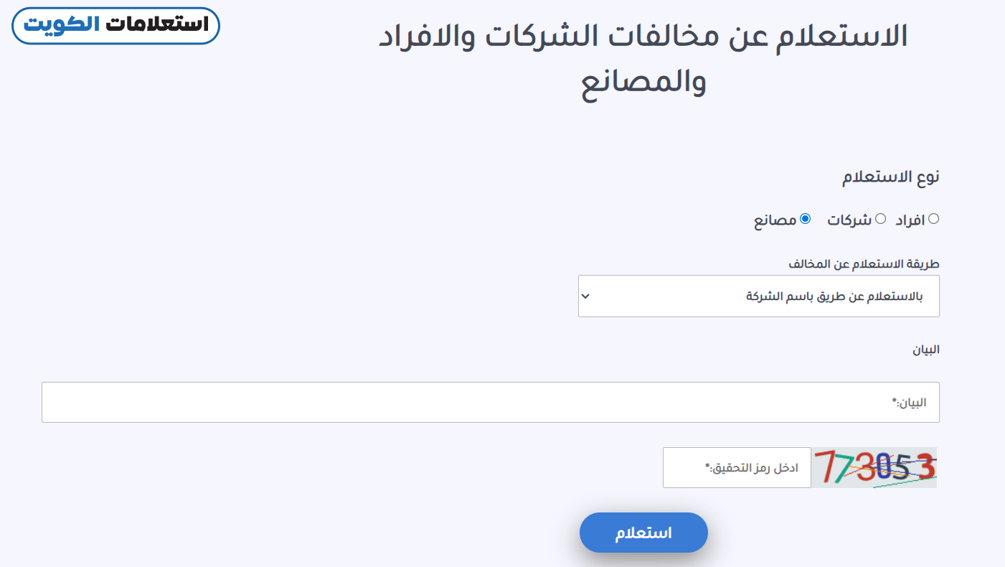This screenshot has width=1005, height=567.
Task: Click the black استعلامات word in the logo
Action: pos(158,24)
